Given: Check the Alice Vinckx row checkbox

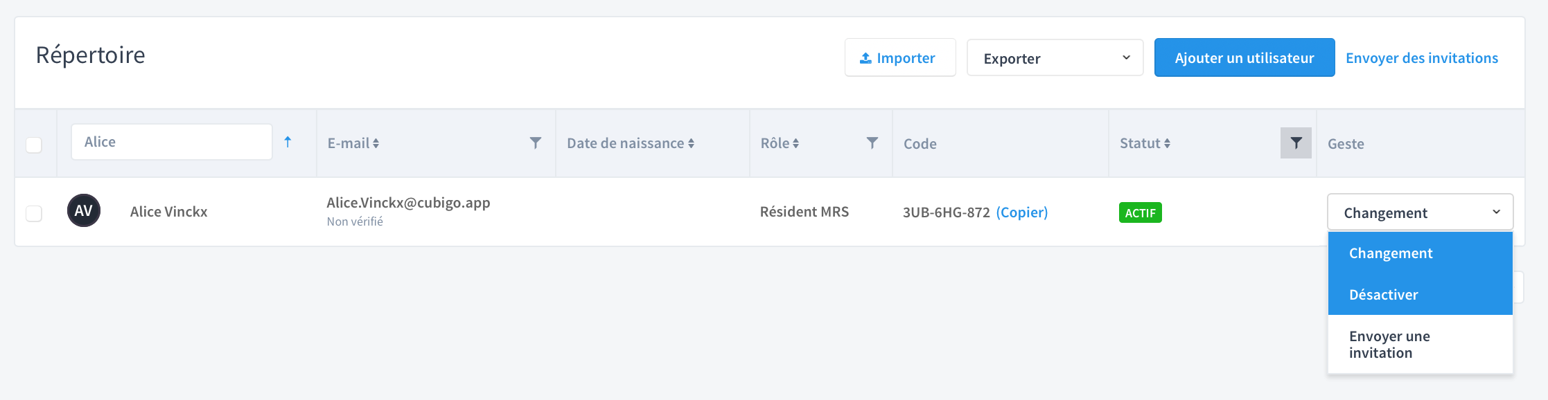Looking at the screenshot, I should coord(34,213).
